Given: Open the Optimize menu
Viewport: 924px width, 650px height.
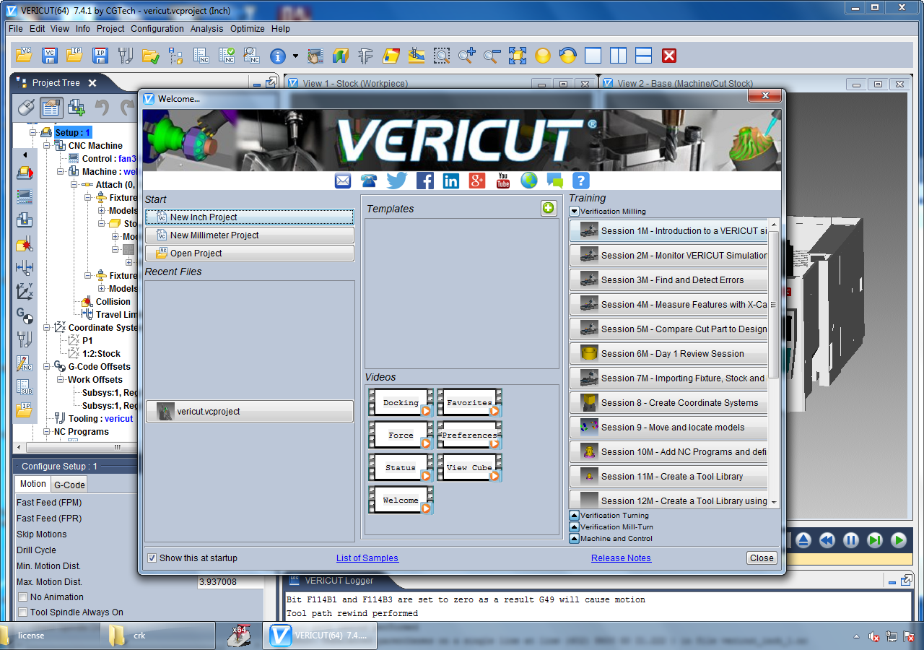Looking at the screenshot, I should coord(248,29).
